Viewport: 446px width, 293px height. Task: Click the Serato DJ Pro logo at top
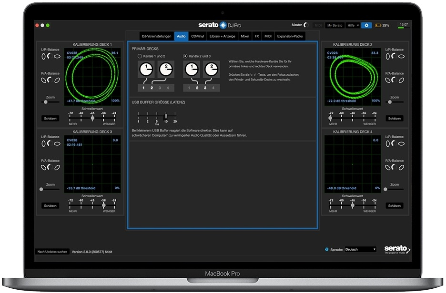click(x=220, y=25)
